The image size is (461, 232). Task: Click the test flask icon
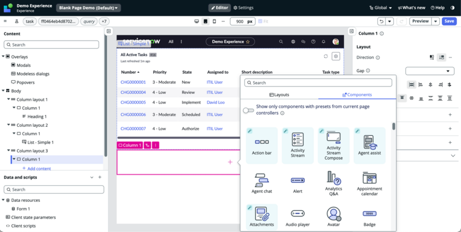pyautogui.click(x=16, y=22)
